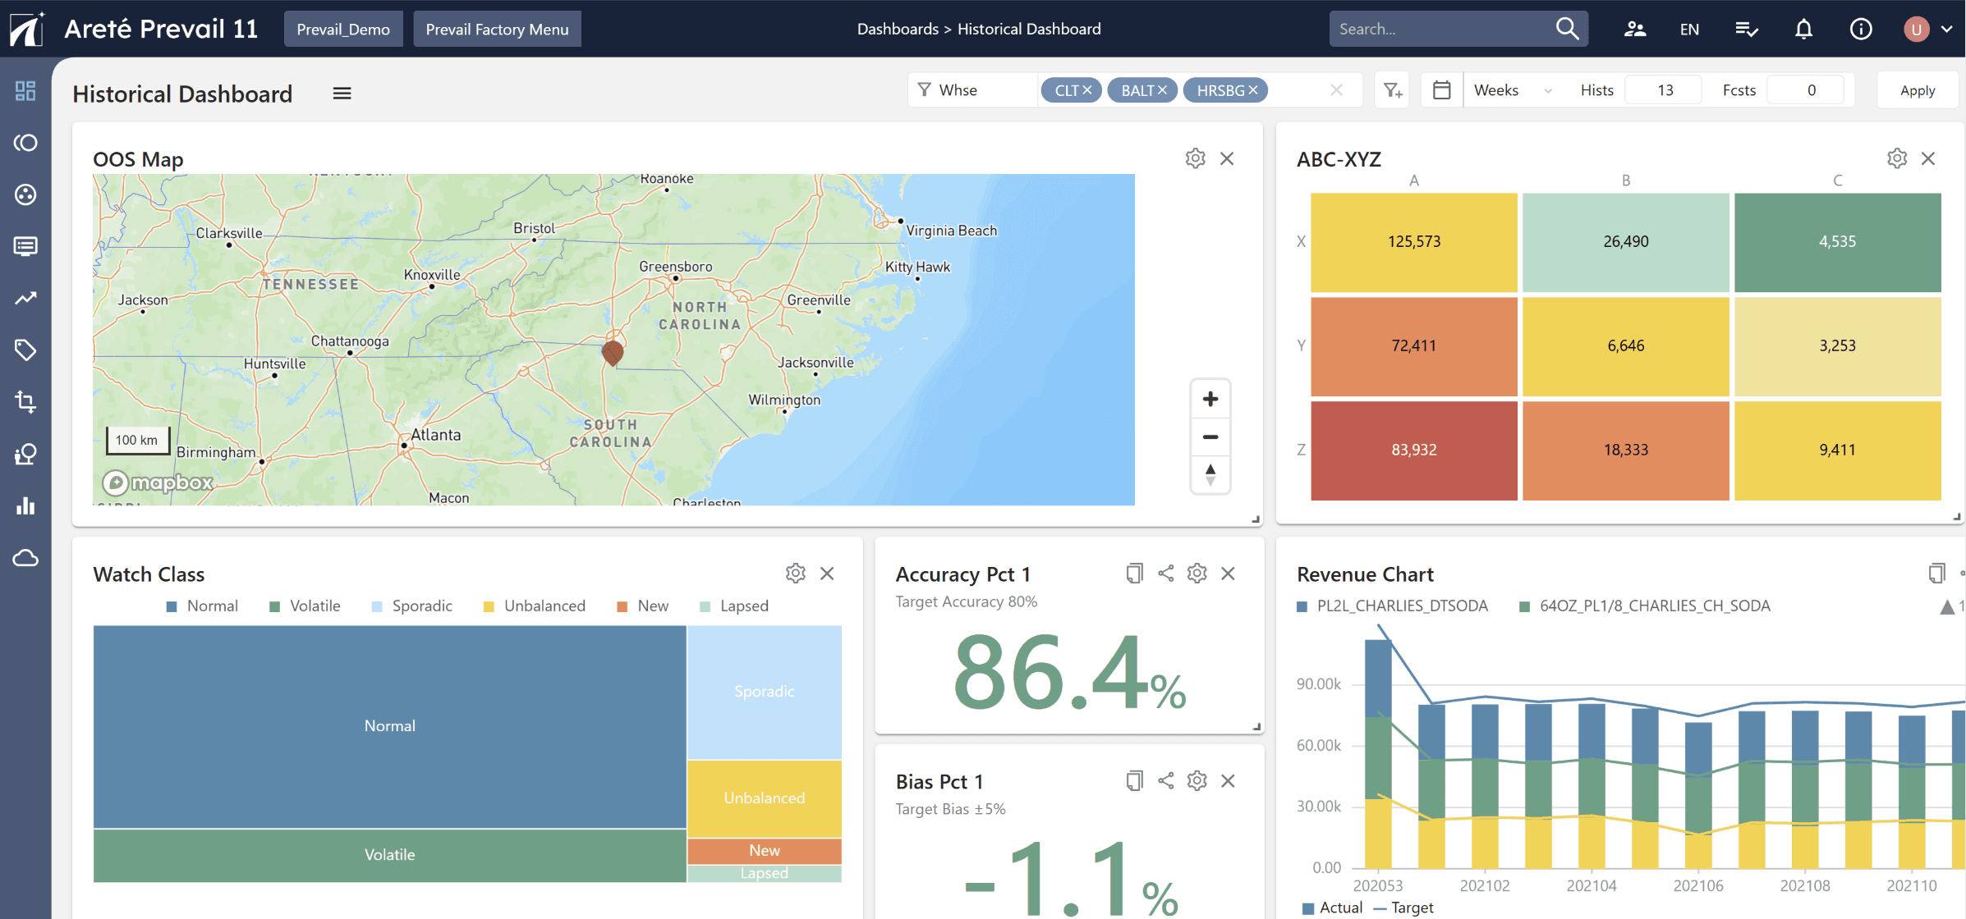Click the cloud icon at sidebar bottom
Viewport: 1966px width, 919px height.
tap(25, 558)
